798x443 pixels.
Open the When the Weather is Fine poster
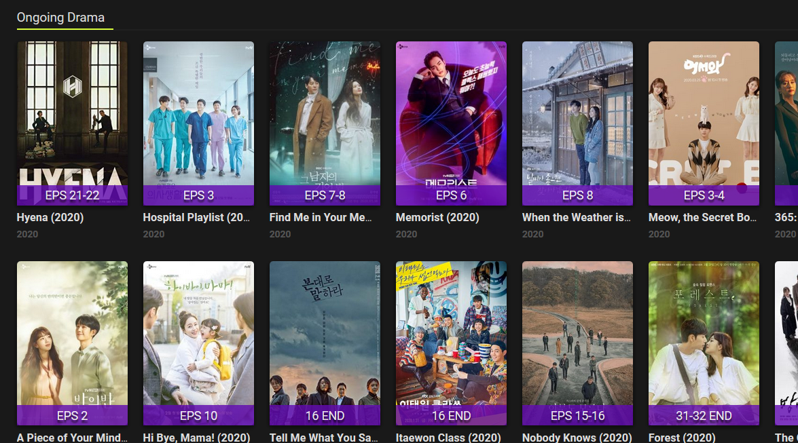point(578,123)
